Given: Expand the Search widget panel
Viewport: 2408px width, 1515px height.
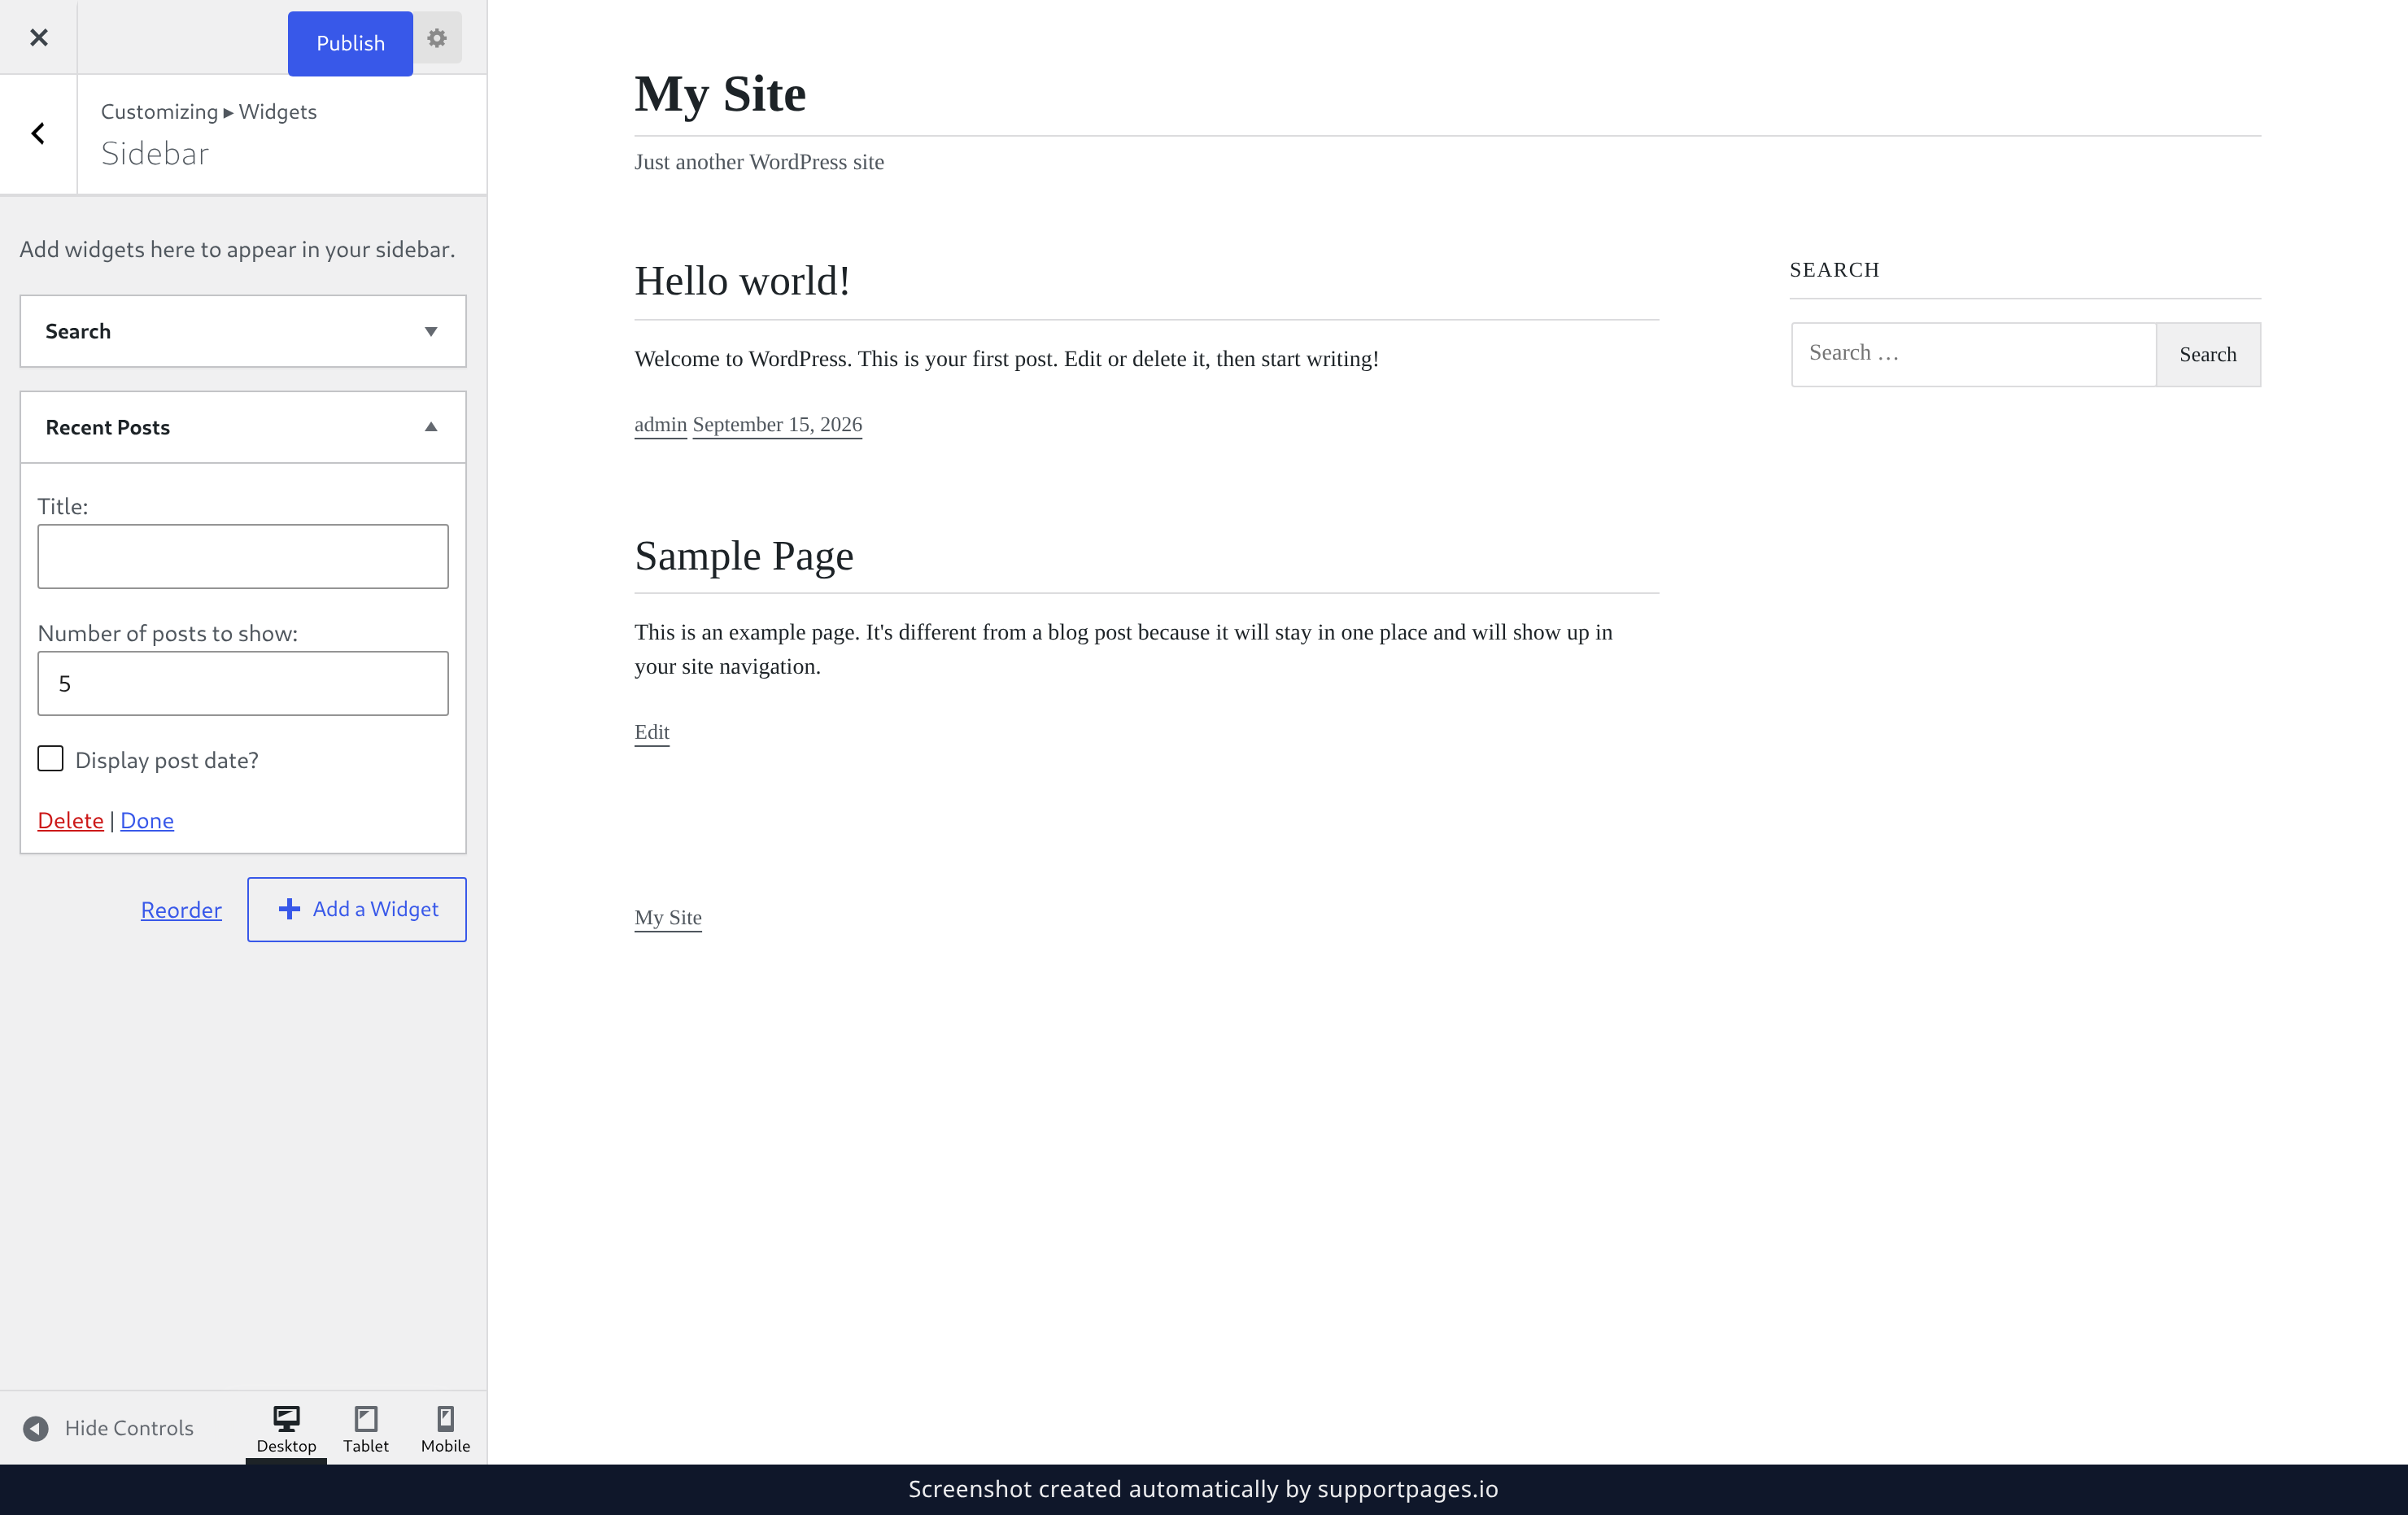Looking at the screenshot, I should 243,331.
